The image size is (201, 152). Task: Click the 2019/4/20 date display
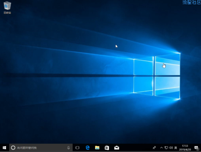pyautogui.click(x=185, y=149)
